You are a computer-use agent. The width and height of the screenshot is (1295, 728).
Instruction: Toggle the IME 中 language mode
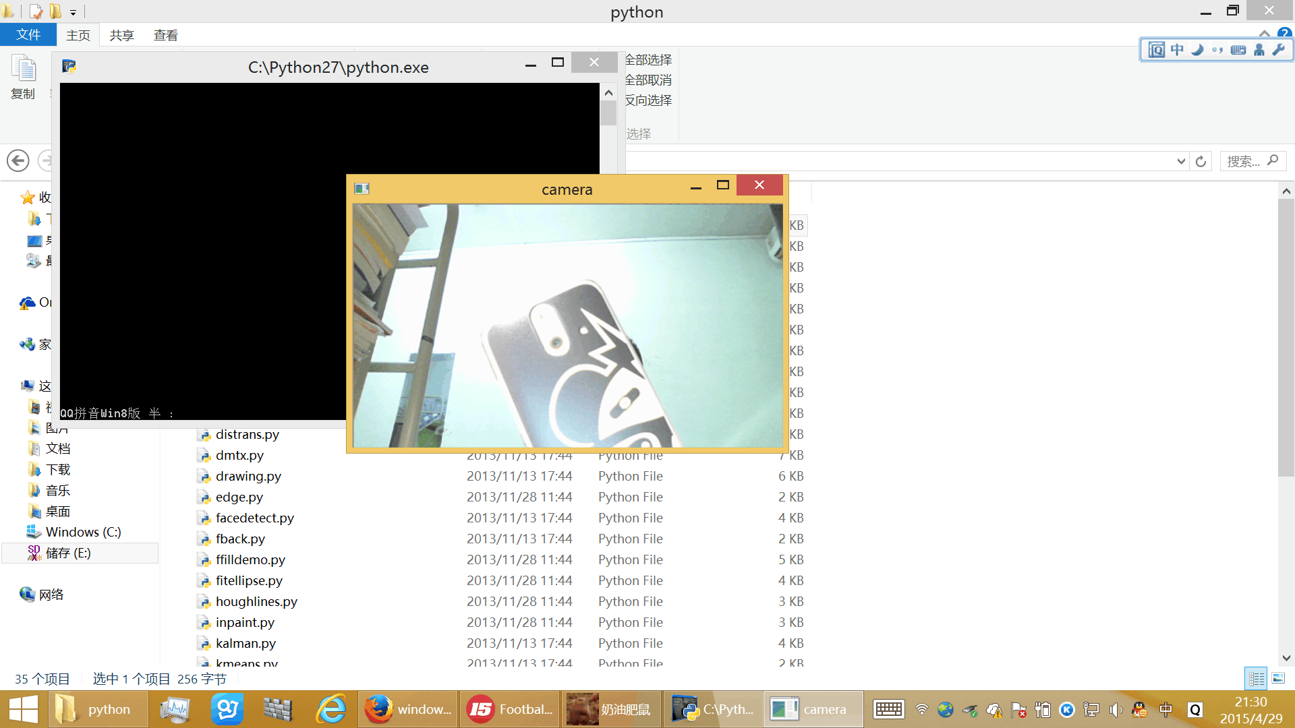point(1177,50)
